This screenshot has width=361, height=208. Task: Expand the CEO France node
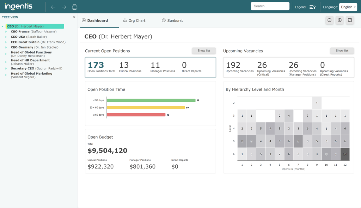coord(6,32)
